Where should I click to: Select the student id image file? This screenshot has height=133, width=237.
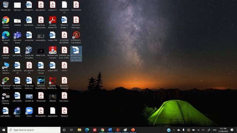click(29, 98)
